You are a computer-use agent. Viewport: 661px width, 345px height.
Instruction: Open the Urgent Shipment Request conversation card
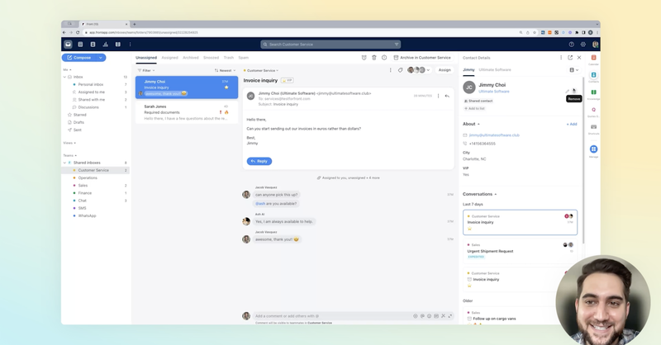pyautogui.click(x=521, y=251)
